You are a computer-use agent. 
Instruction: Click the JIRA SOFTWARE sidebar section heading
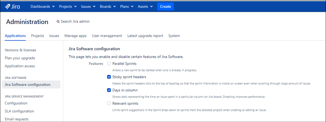16,78
